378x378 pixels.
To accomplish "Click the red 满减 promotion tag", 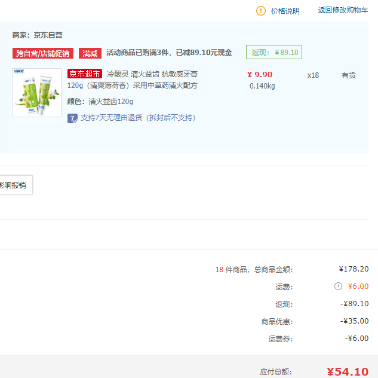I will point(90,53).
